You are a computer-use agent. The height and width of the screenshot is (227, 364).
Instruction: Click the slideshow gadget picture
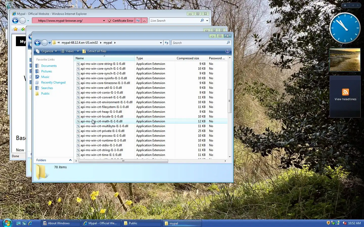point(345,60)
